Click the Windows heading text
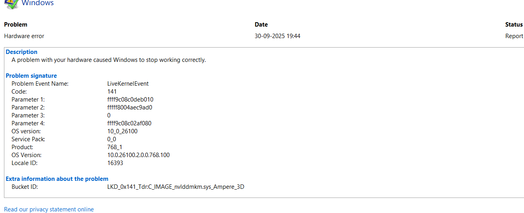This screenshot has width=524, height=213. [37, 3]
